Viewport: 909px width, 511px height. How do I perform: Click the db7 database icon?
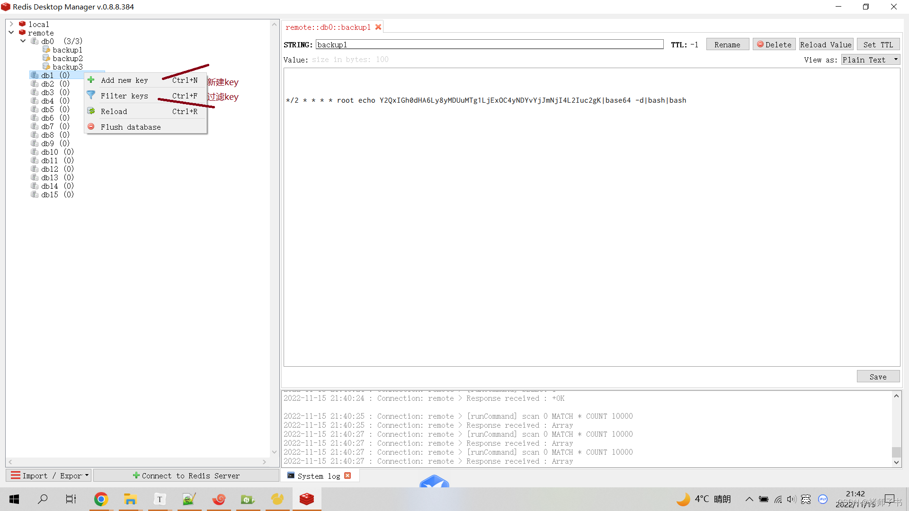[35, 126]
